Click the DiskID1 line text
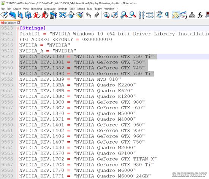This screenshot has height=179, width=209. click(x=114, y=34)
